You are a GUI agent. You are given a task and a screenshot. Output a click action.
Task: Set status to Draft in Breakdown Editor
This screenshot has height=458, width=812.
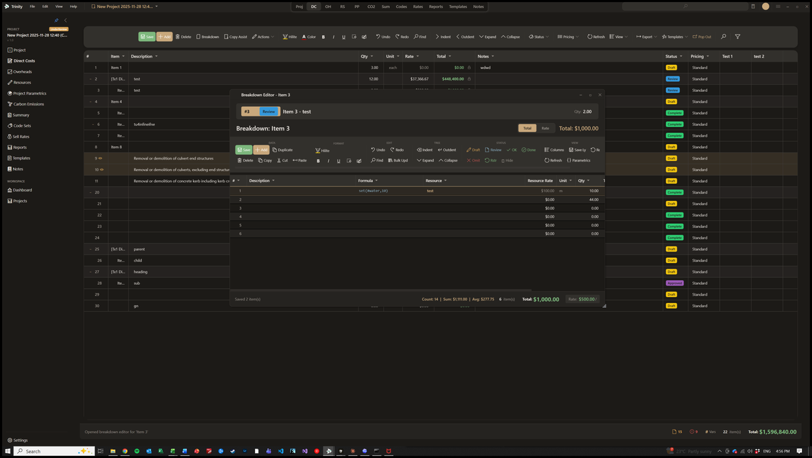coord(473,150)
